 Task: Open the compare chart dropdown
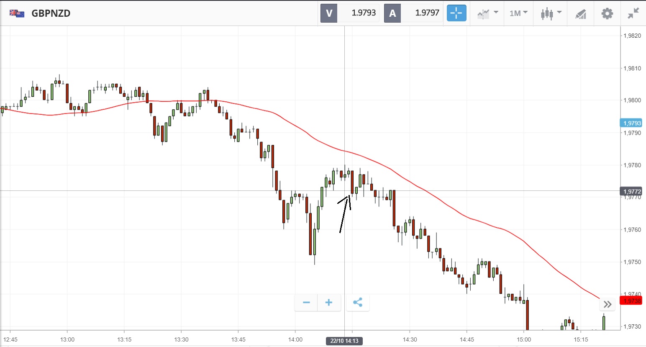click(x=487, y=13)
